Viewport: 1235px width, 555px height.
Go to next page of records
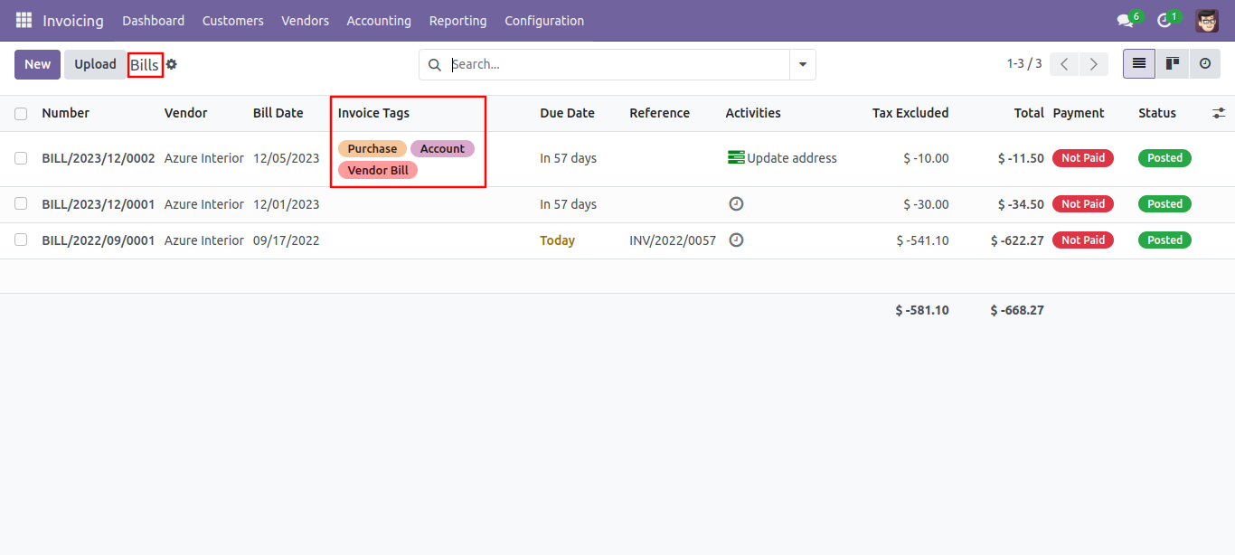coord(1094,64)
